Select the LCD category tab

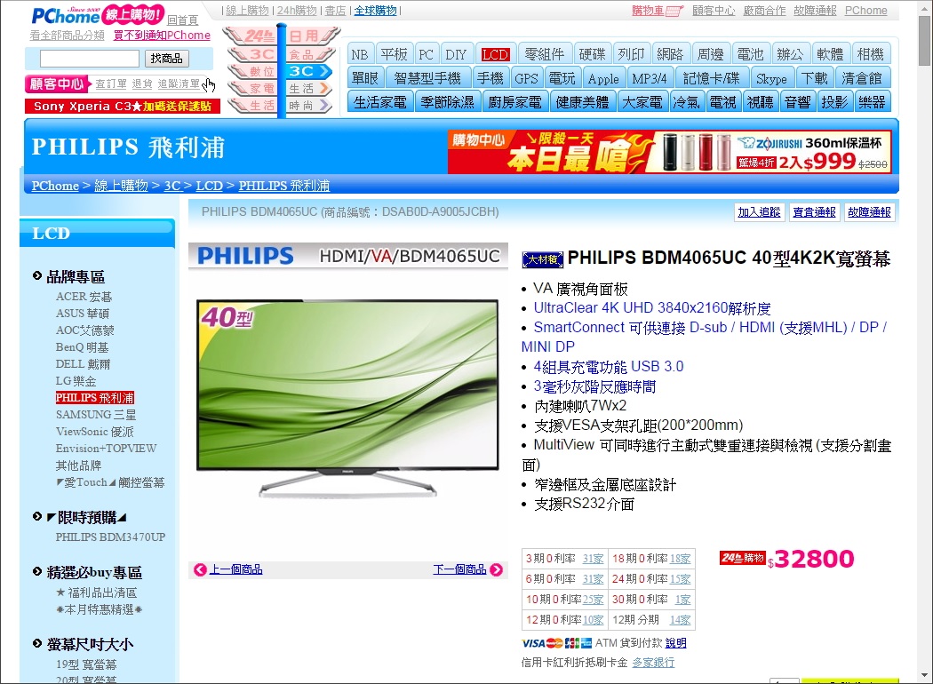tap(495, 55)
